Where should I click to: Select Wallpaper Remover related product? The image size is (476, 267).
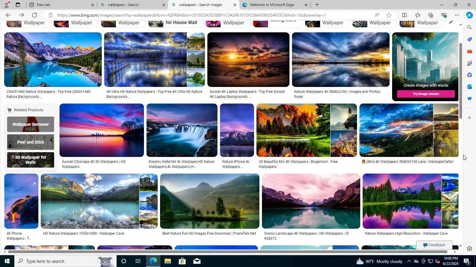pos(31,124)
